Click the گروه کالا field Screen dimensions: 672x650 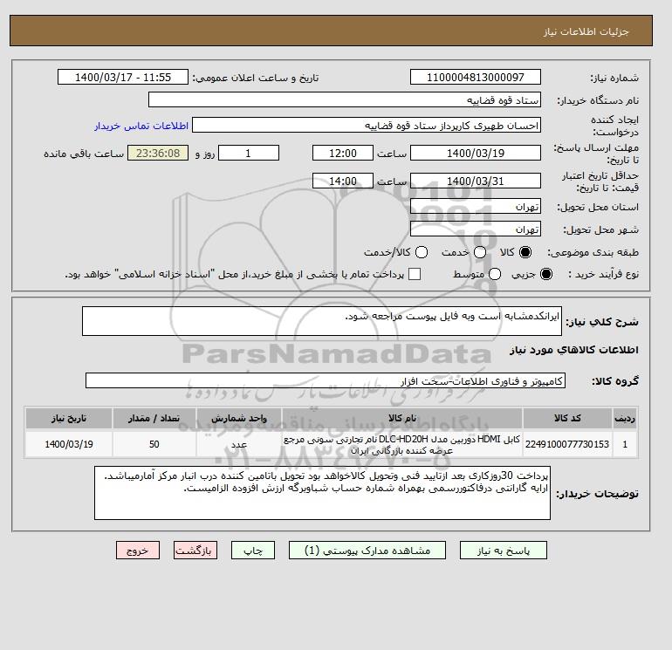point(326,380)
